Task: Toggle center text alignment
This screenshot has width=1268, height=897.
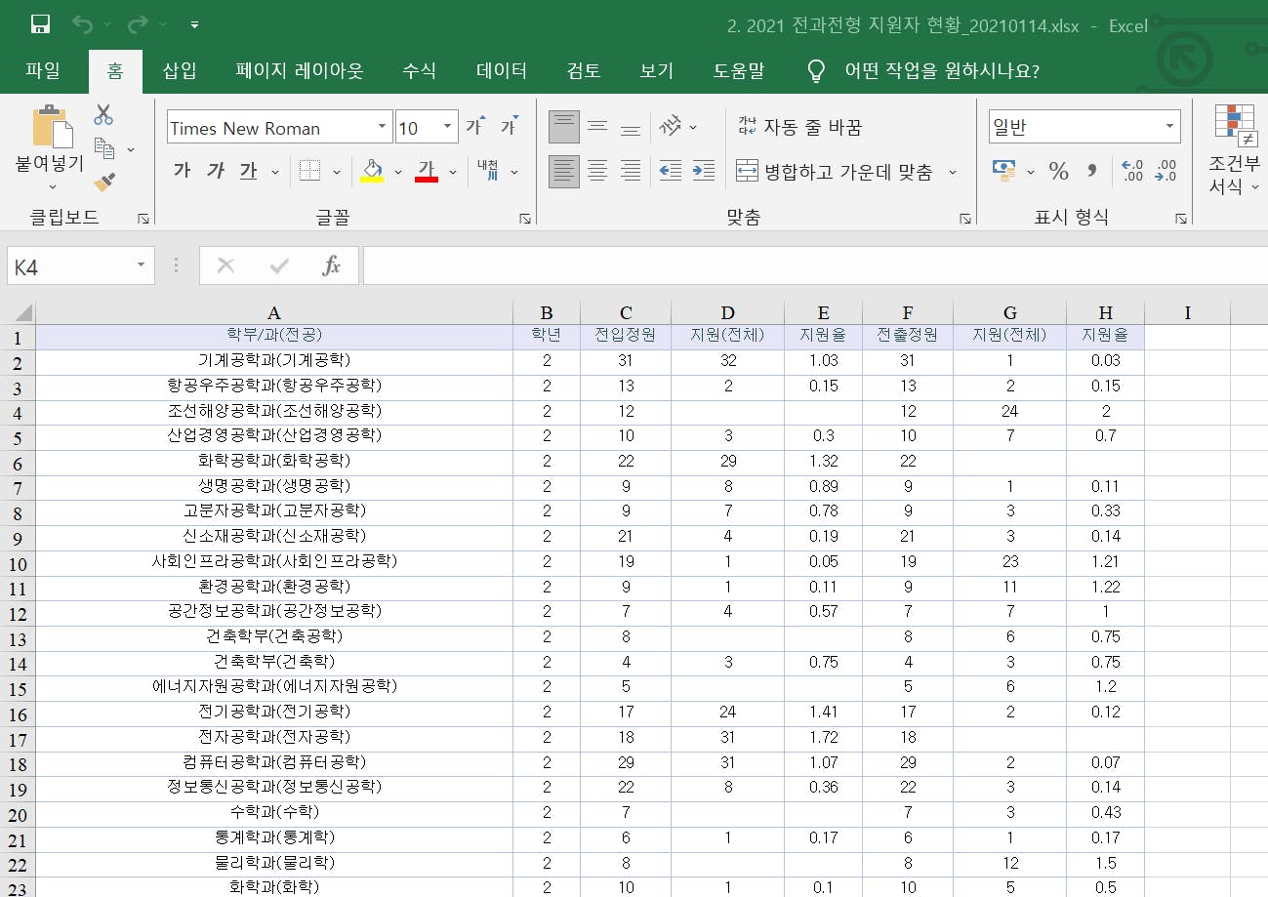Action: (x=597, y=172)
